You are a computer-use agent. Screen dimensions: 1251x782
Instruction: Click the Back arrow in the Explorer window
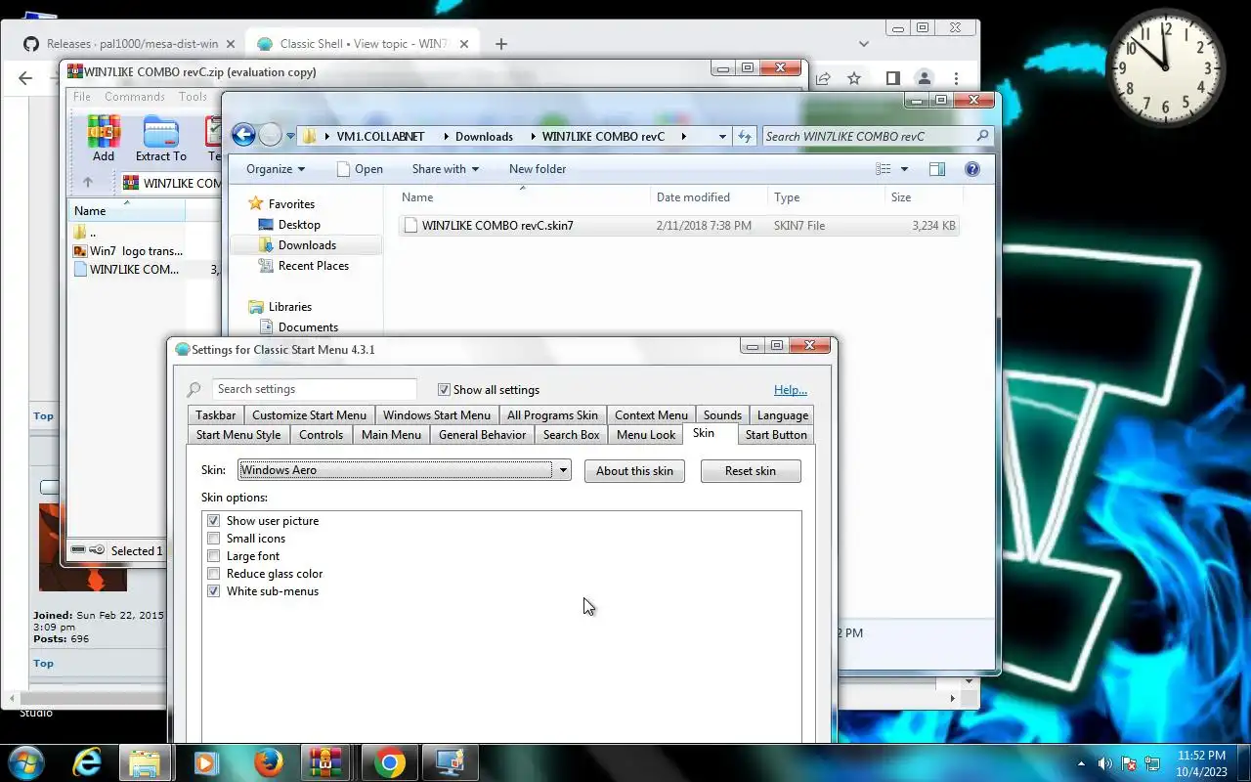click(243, 136)
